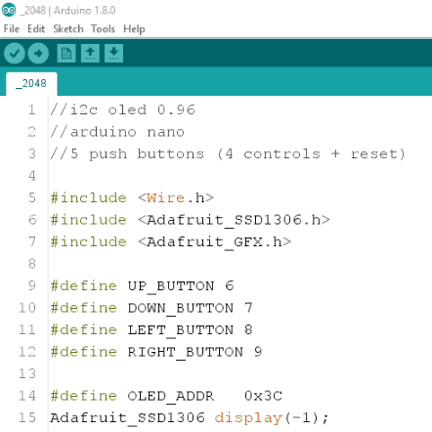Click the UP_BUTTON define line
This screenshot has width=432, height=432.
pyautogui.click(x=142, y=285)
